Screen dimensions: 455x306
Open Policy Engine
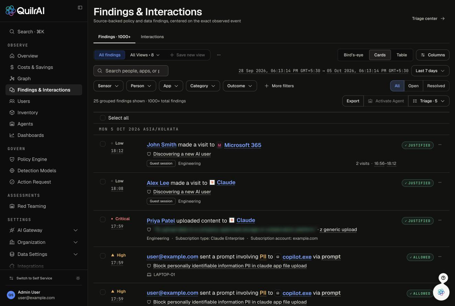coord(44,159)
